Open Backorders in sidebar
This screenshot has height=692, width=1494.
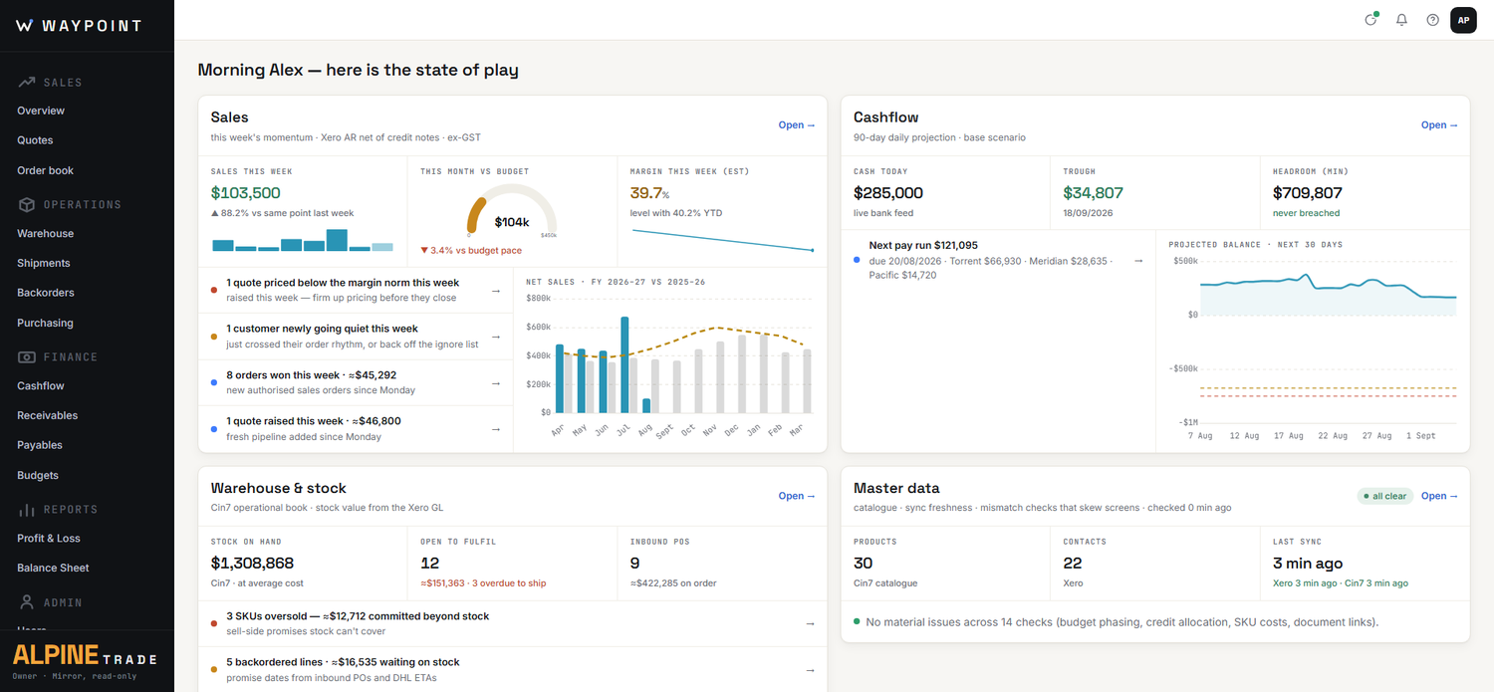tap(46, 293)
